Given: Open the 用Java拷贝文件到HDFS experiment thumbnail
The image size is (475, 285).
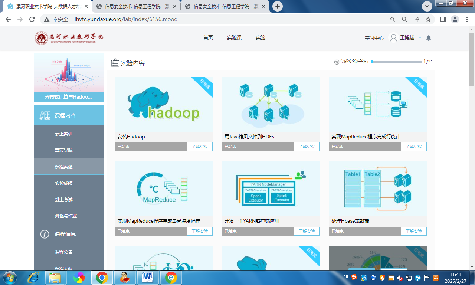Looking at the screenshot, I should 271,104.
